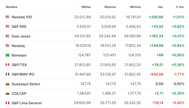Sort by the Nombre column header

coord(12,7)
